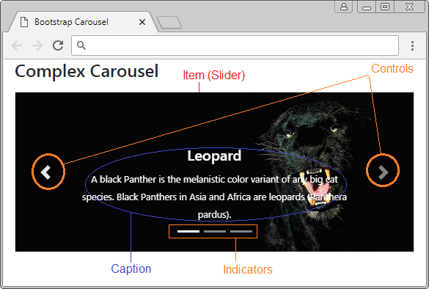Open the browser three-dot menu

412,45
